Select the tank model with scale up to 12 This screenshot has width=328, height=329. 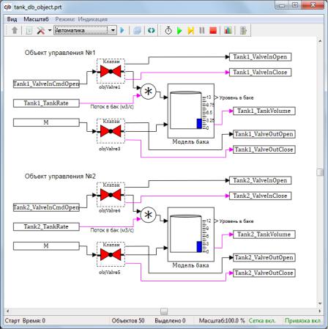click(x=191, y=234)
